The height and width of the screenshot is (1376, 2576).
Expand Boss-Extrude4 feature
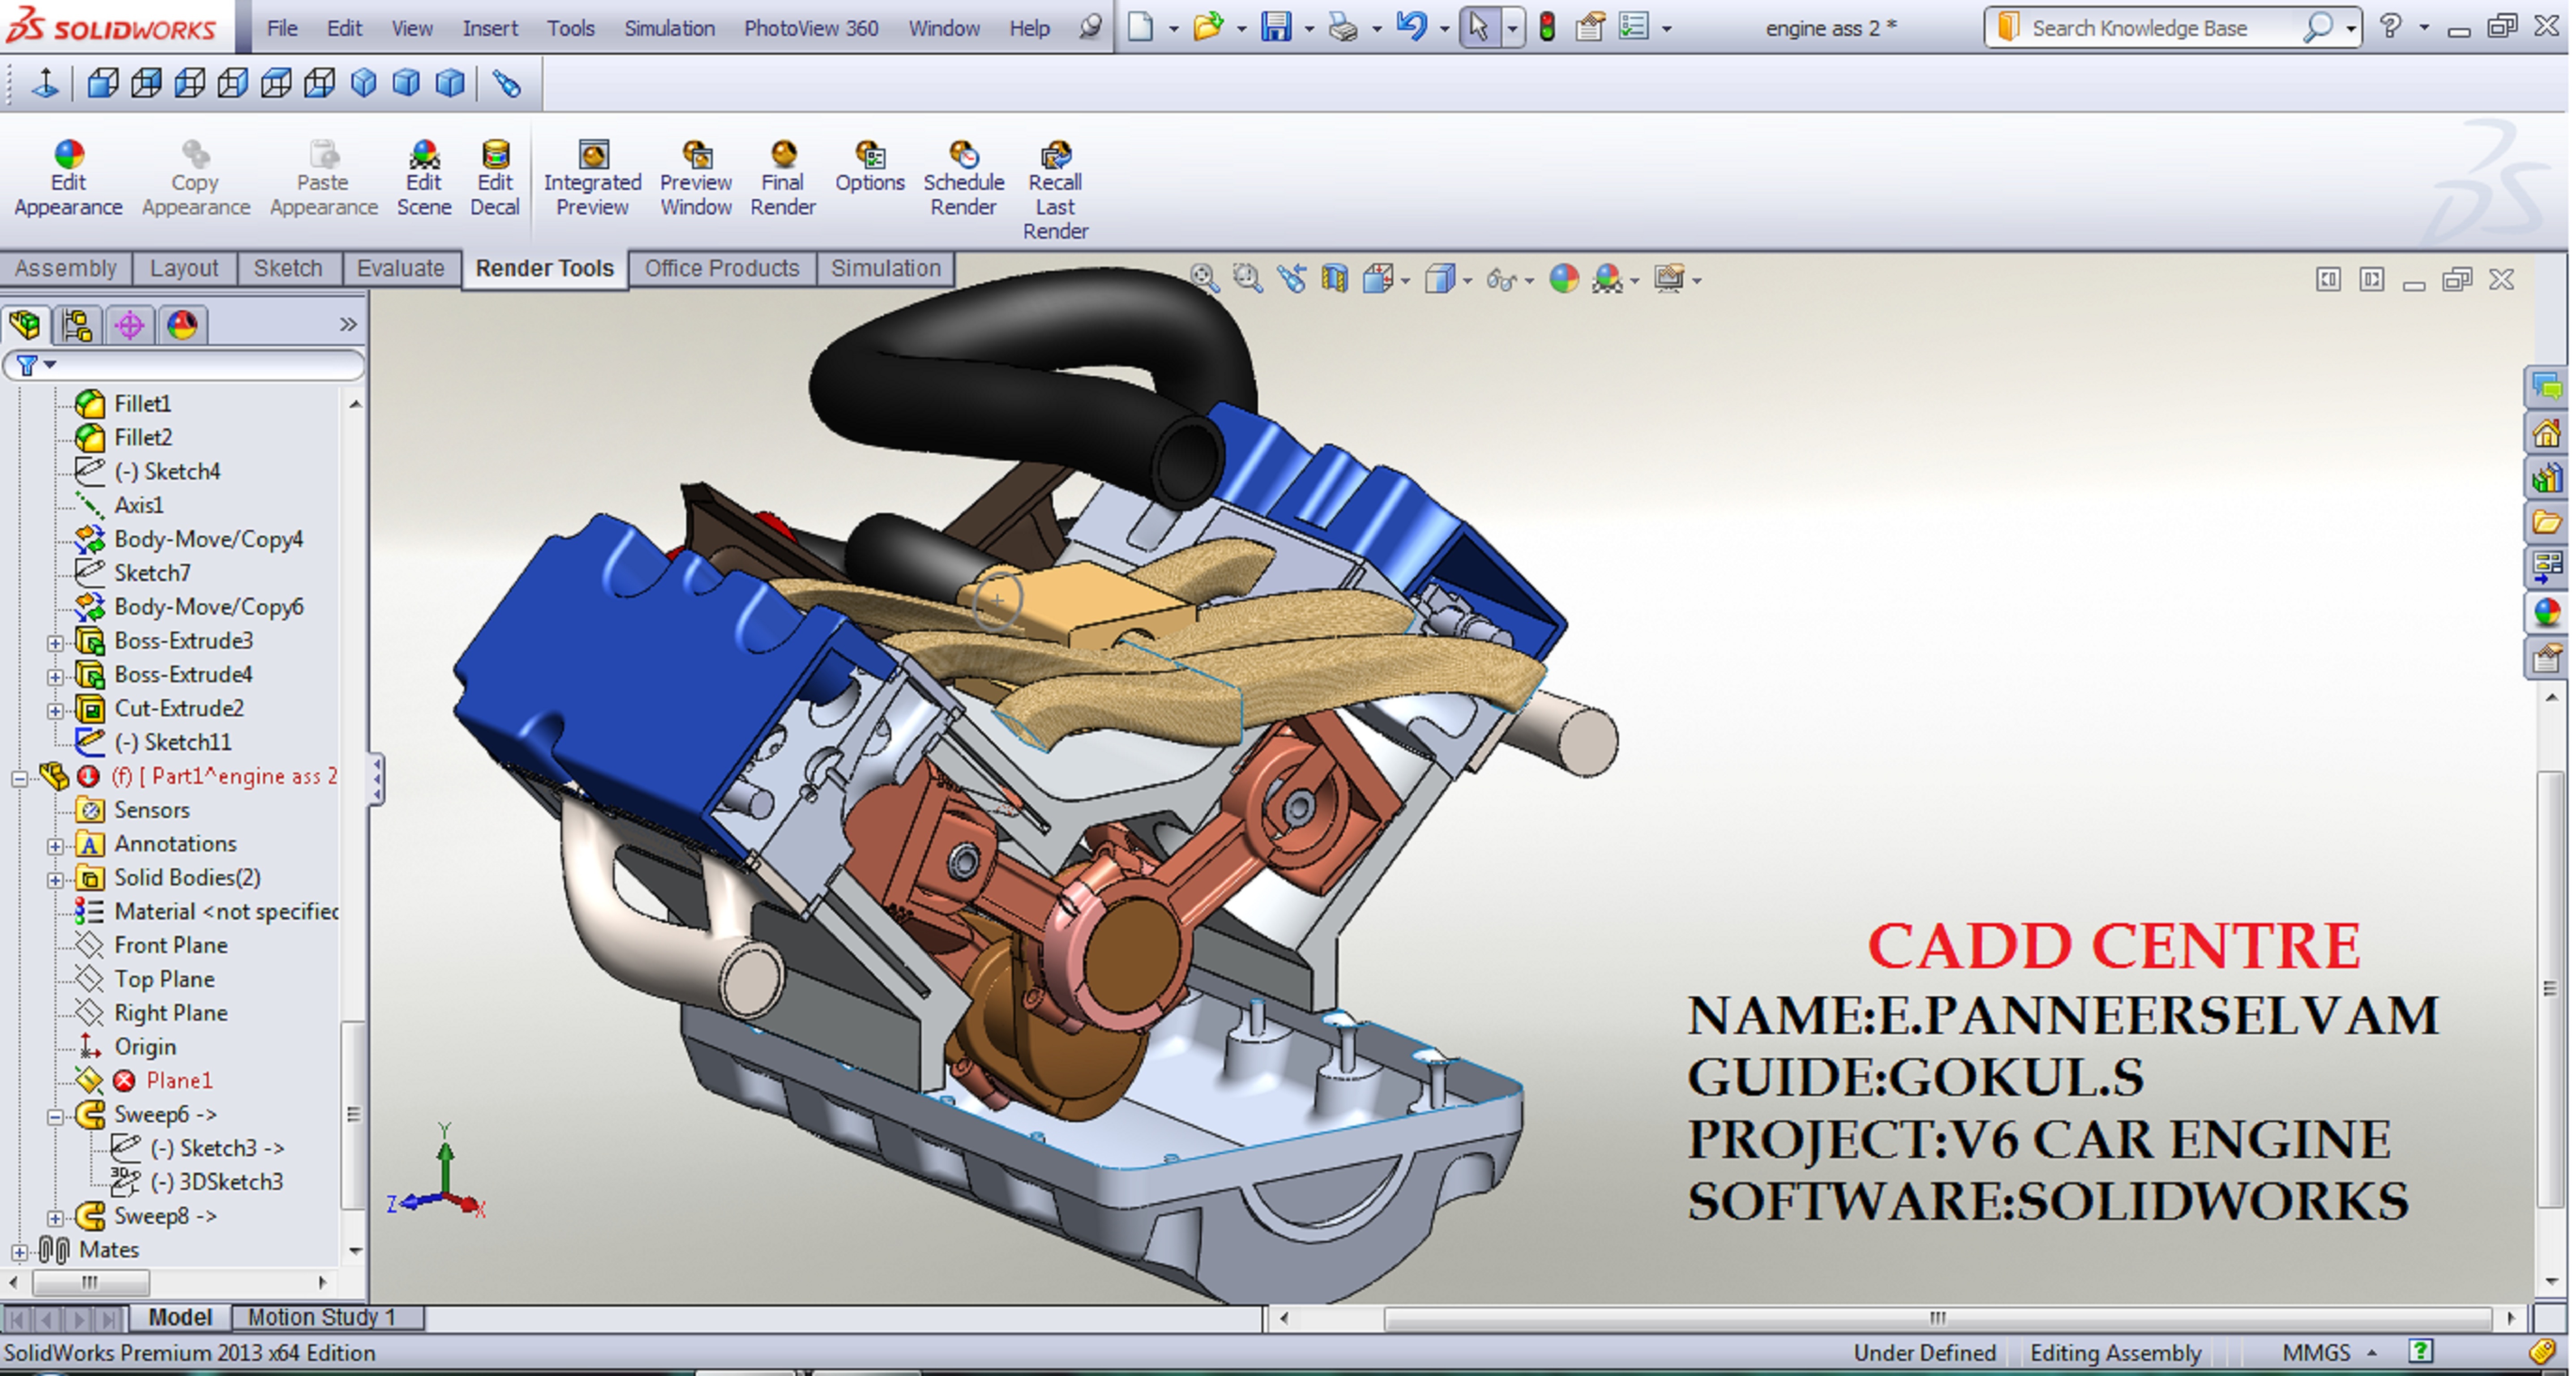coord(56,676)
